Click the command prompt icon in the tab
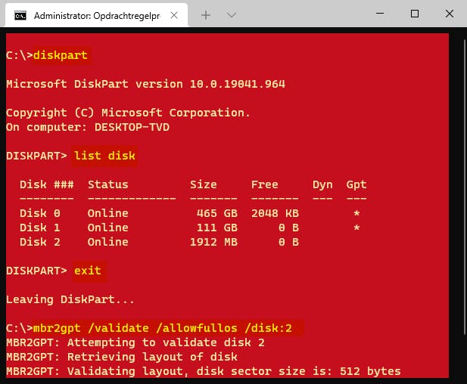 click(x=20, y=15)
